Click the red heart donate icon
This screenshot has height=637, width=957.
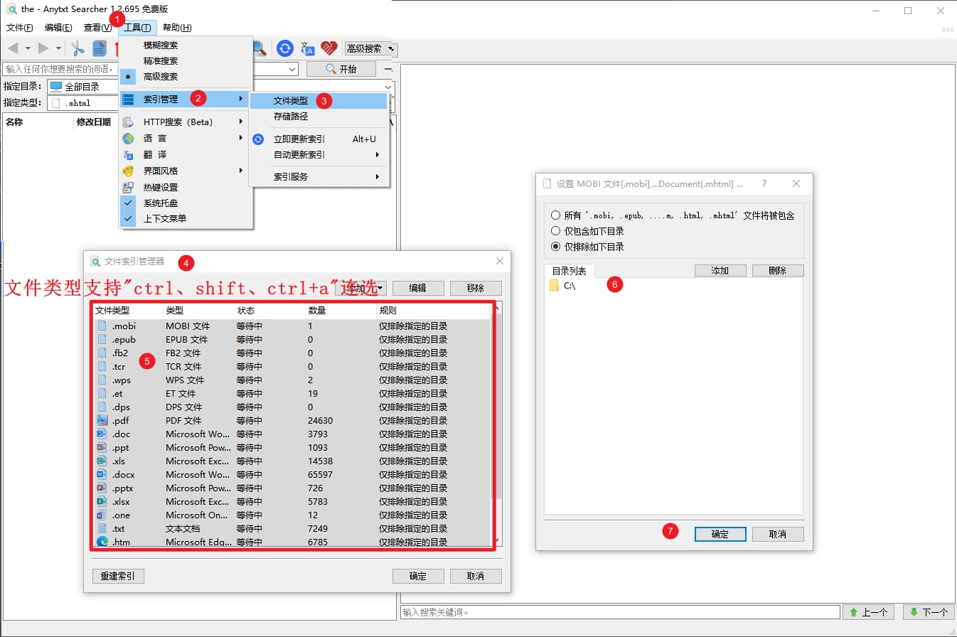[328, 48]
